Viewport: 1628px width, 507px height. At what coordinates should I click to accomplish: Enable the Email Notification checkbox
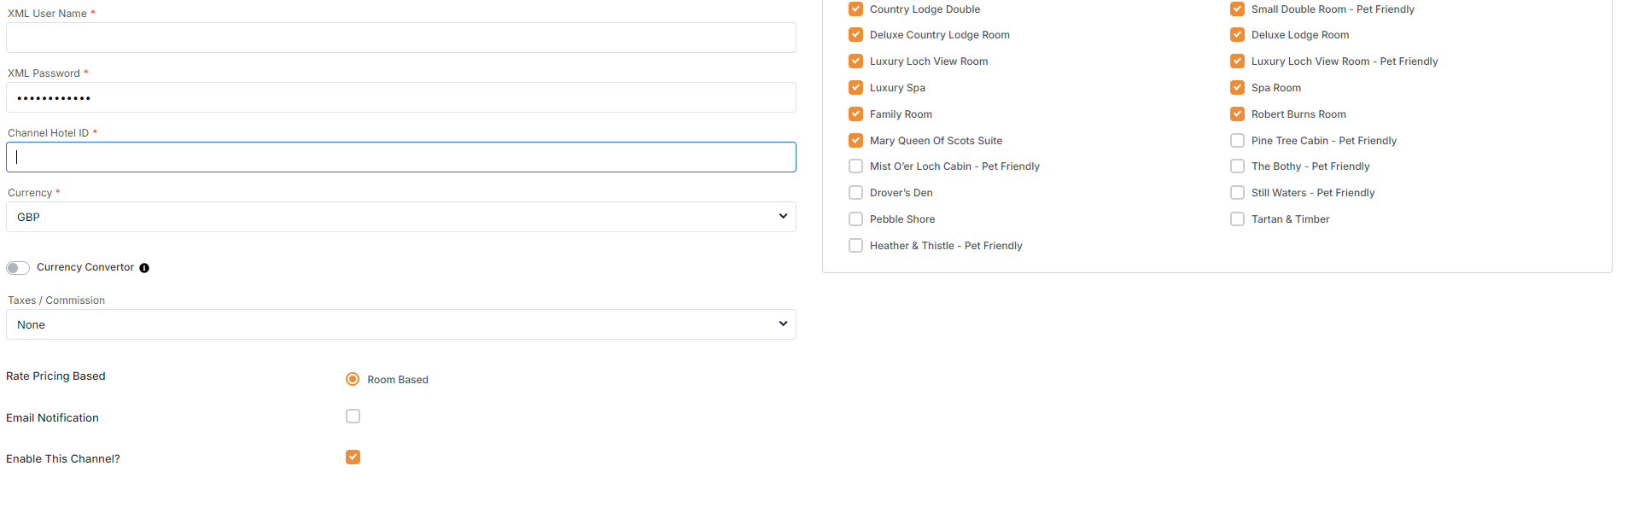353,417
